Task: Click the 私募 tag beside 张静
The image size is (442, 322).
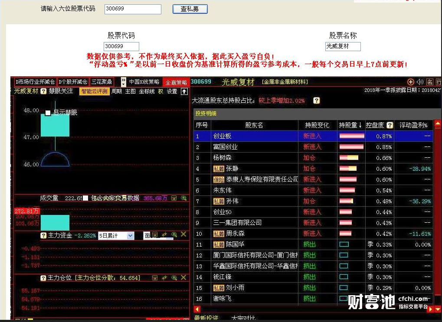Action: (219, 169)
